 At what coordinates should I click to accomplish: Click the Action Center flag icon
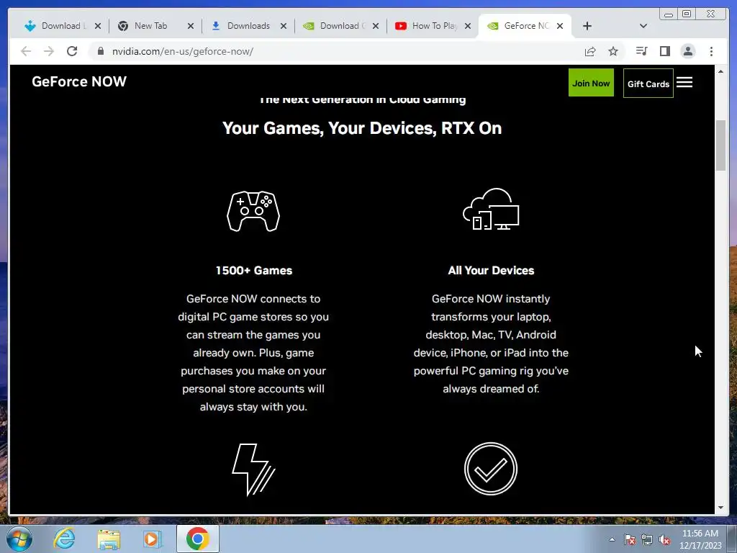point(630,539)
